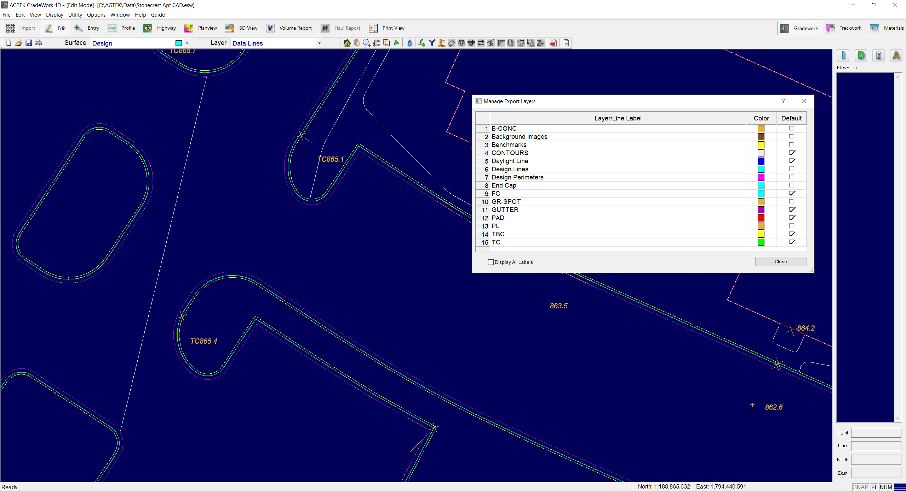Uncheck Default for CONTOURS layer
906x491 pixels.
click(x=791, y=153)
